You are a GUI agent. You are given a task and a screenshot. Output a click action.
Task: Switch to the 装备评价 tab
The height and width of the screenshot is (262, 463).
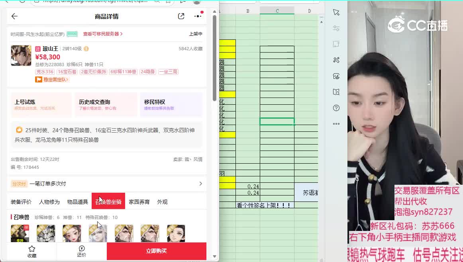[21, 202]
